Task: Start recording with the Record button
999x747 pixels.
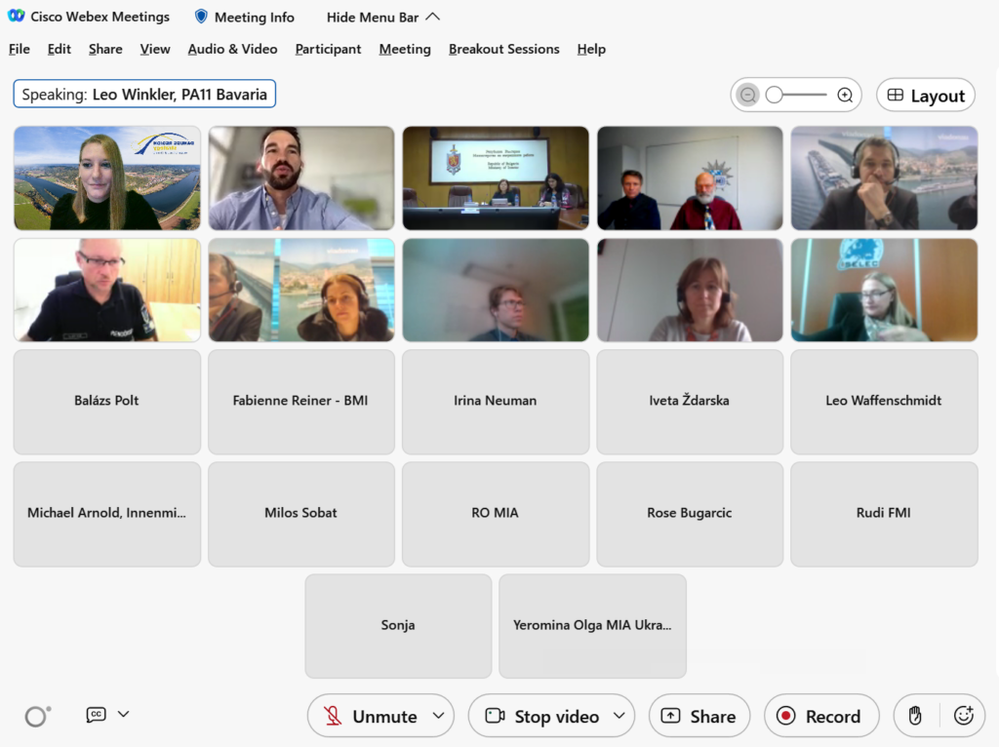Action: coord(820,716)
